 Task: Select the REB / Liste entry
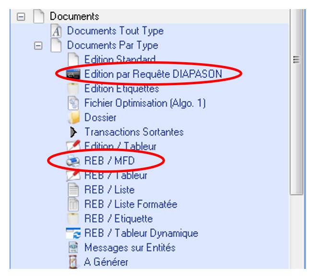(109, 190)
